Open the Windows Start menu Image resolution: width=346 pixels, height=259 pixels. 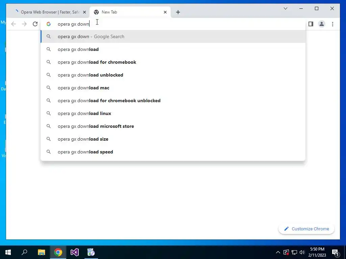point(8,252)
